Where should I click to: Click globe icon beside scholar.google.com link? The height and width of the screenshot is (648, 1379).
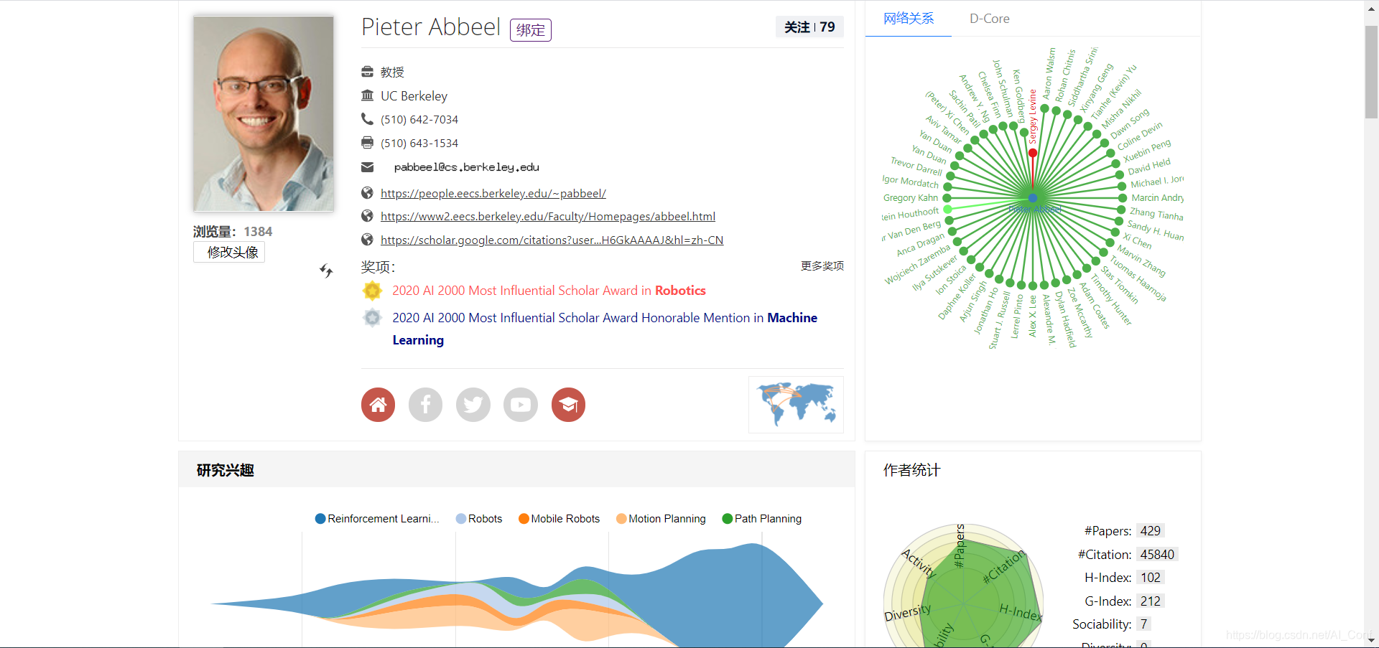click(367, 240)
